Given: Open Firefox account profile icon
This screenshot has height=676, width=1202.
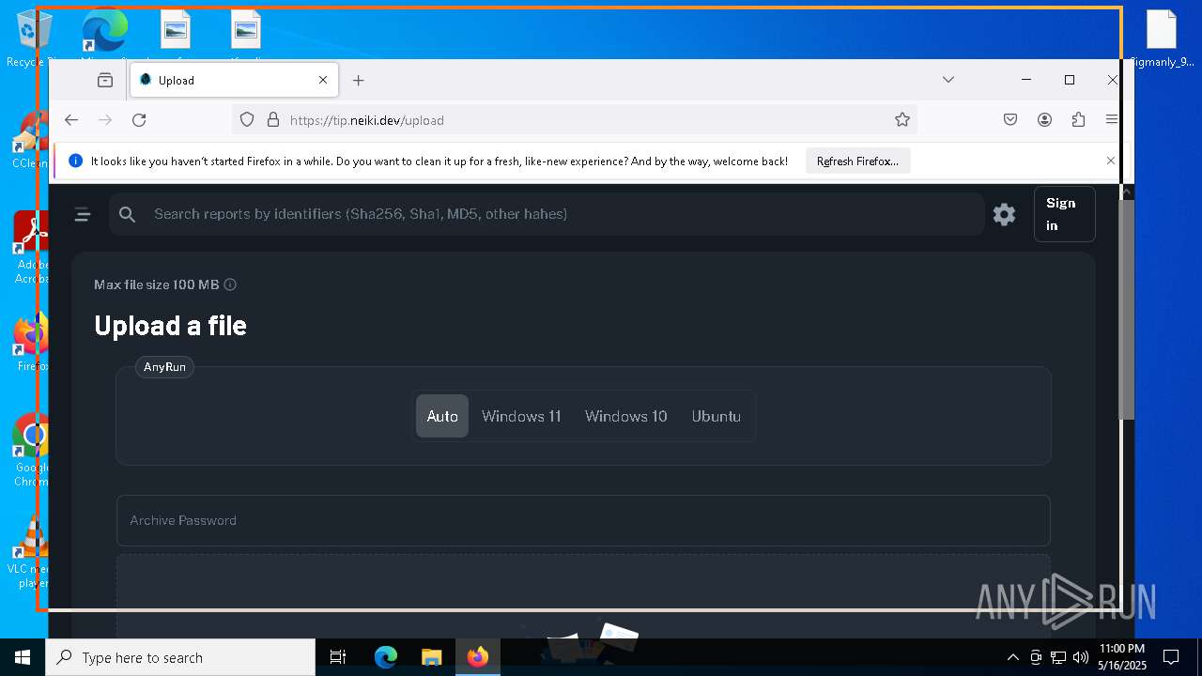Looking at the screenshot, I should tap(1044, 120).
